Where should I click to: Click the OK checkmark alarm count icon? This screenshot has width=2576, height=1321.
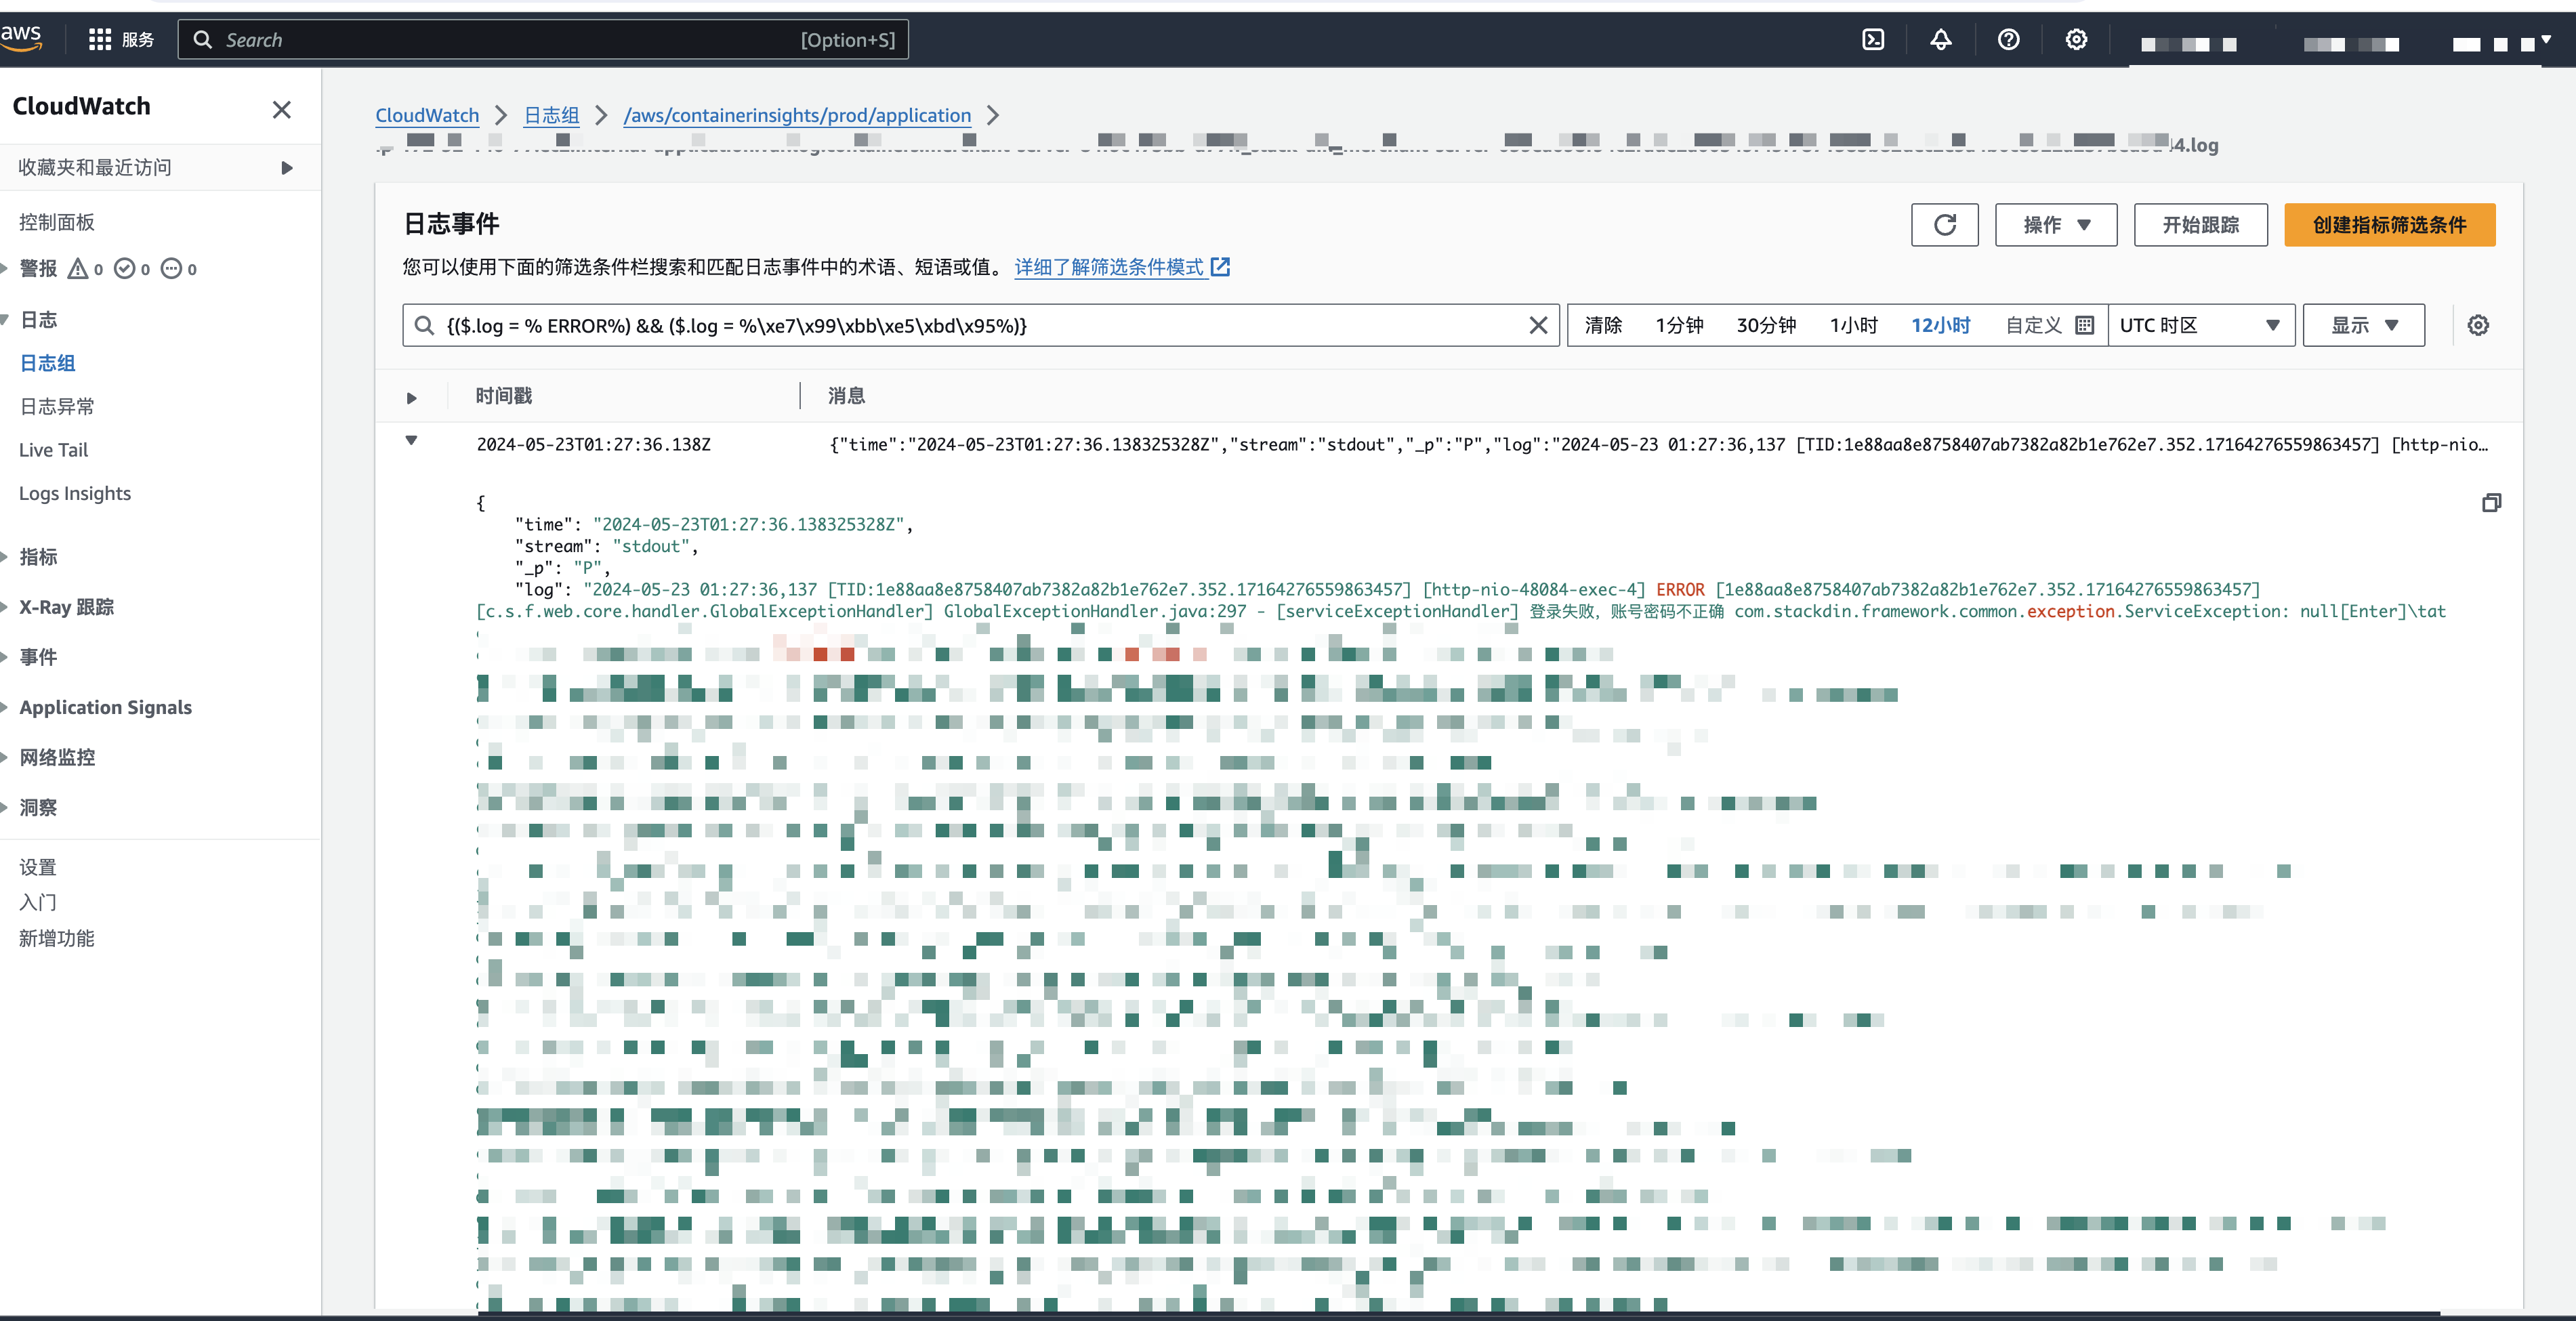click(x=124, y=268)
